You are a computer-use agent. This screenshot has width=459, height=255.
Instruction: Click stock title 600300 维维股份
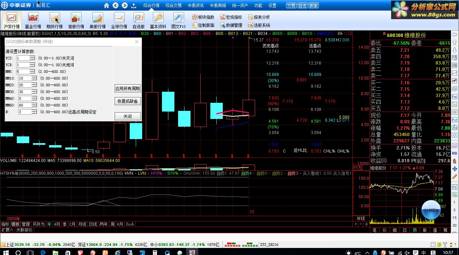[406, 35]
